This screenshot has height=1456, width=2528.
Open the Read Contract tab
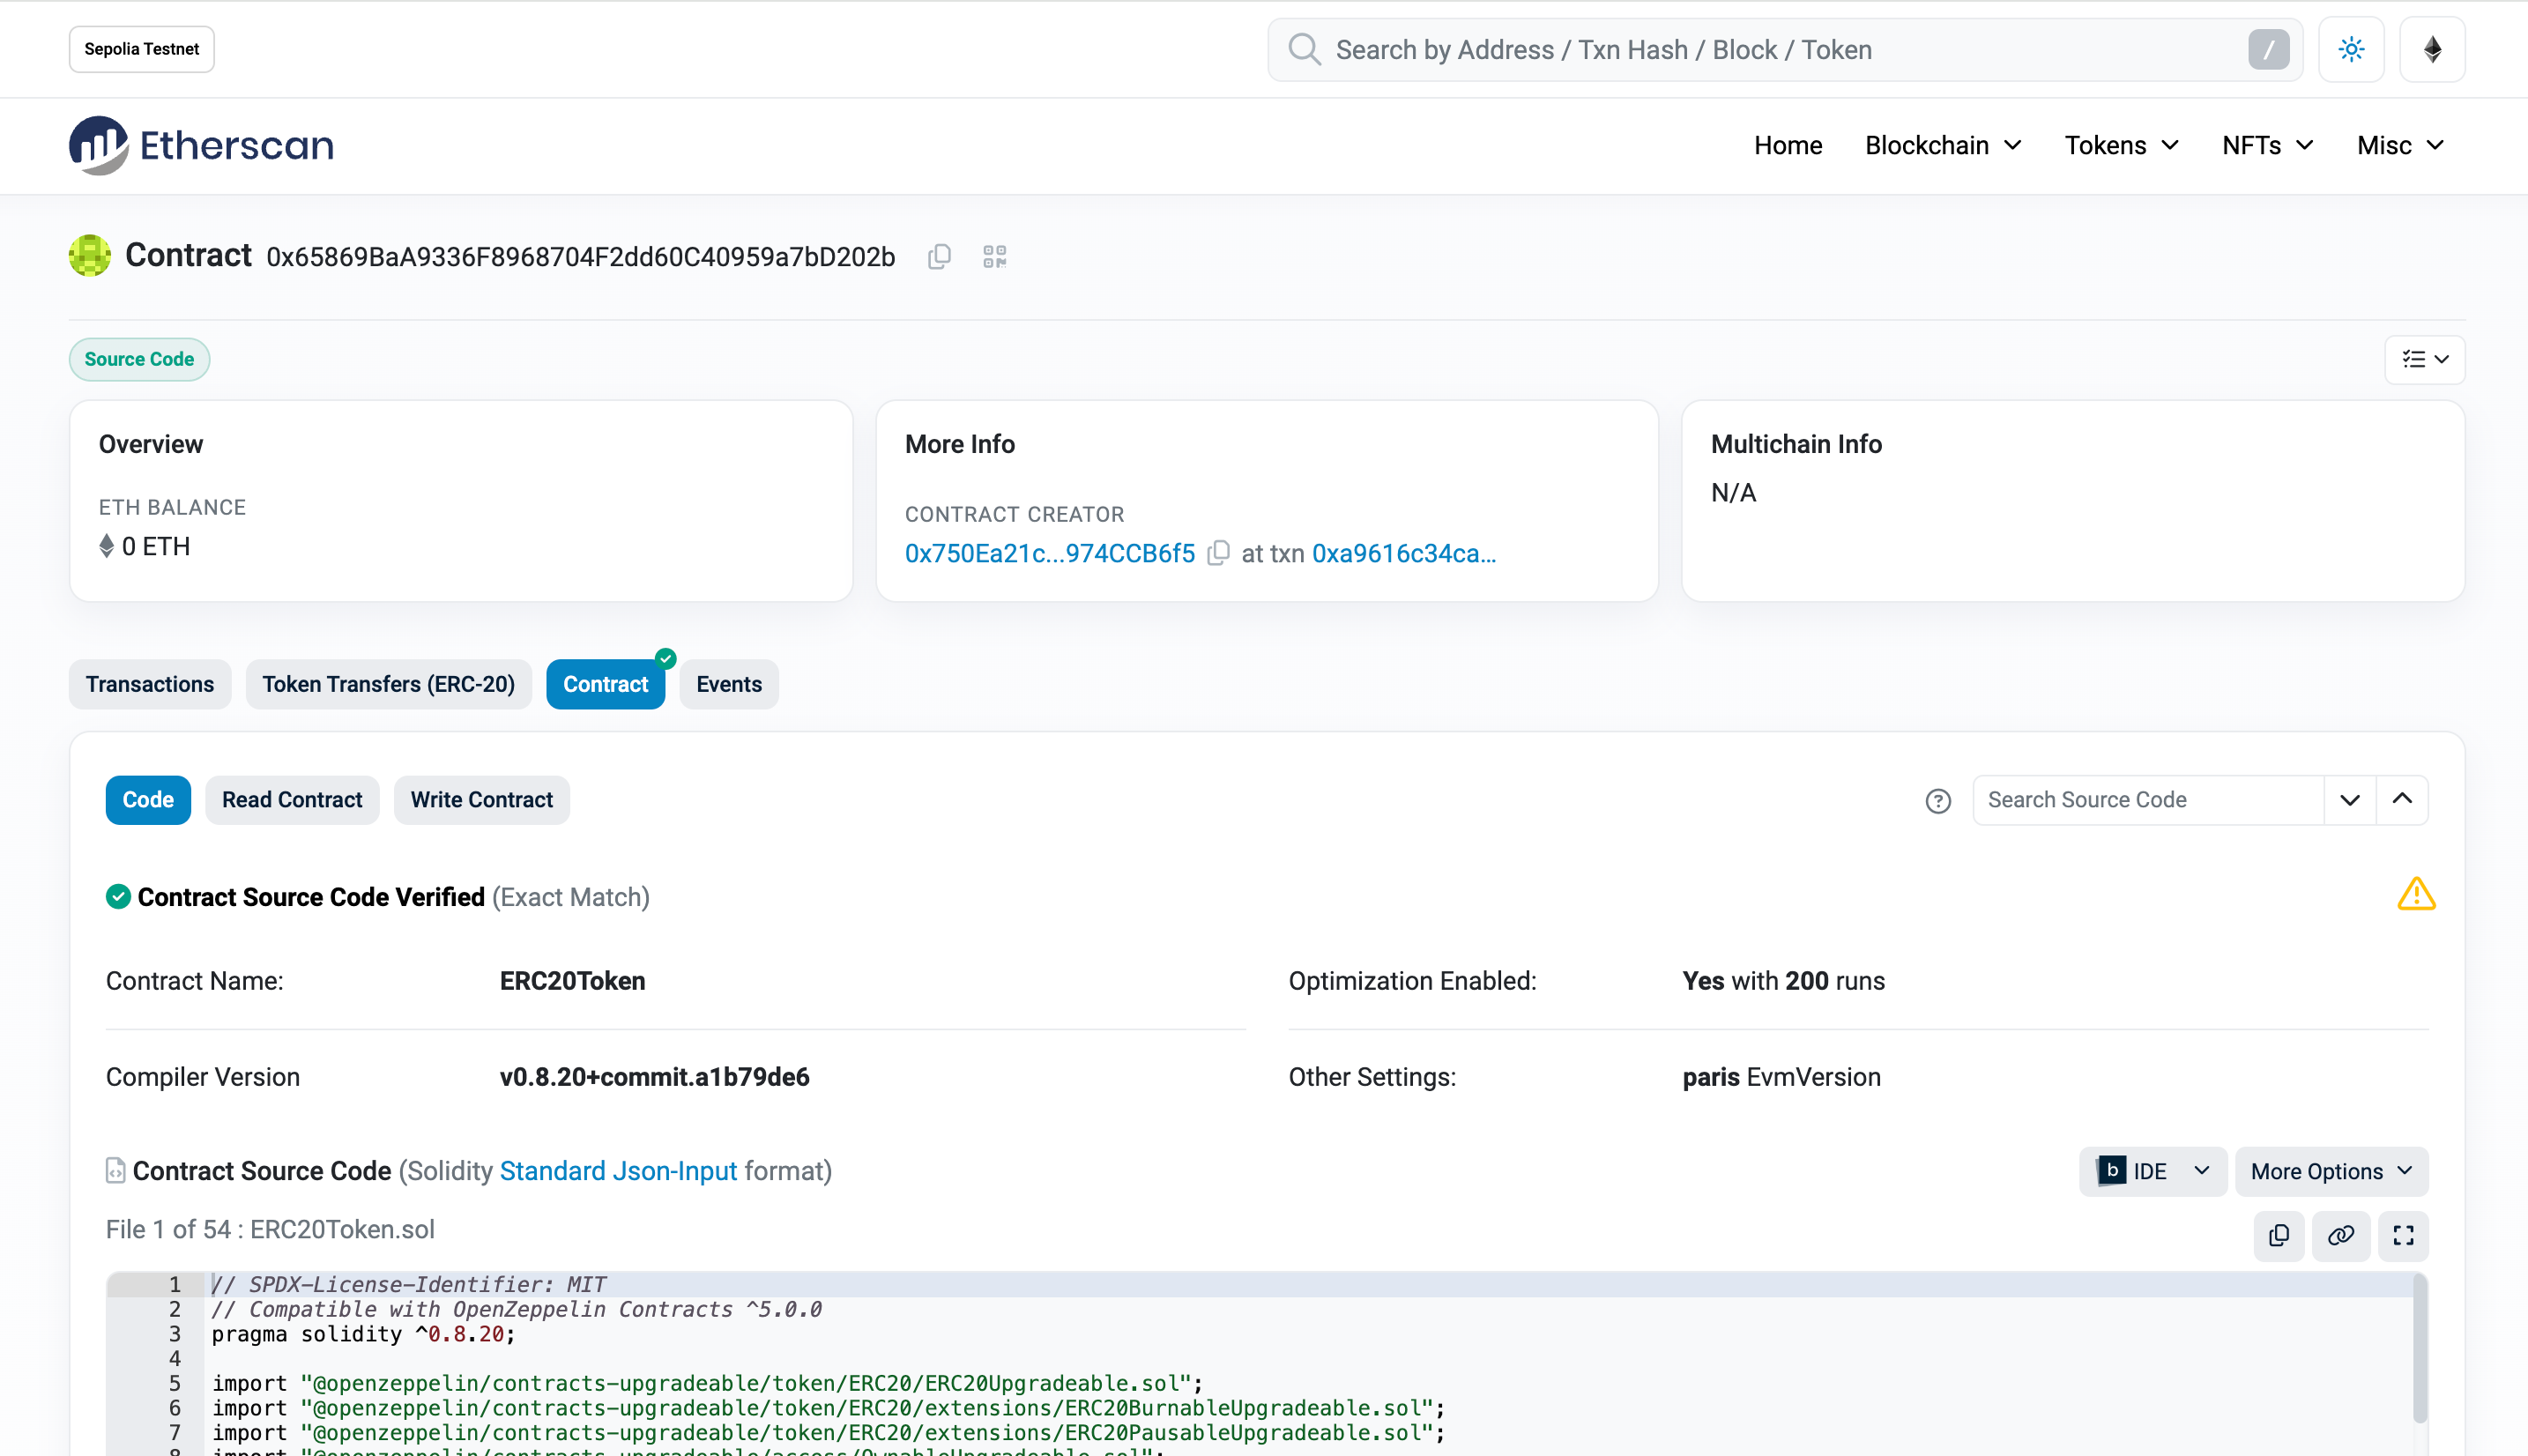click(292, 800)
